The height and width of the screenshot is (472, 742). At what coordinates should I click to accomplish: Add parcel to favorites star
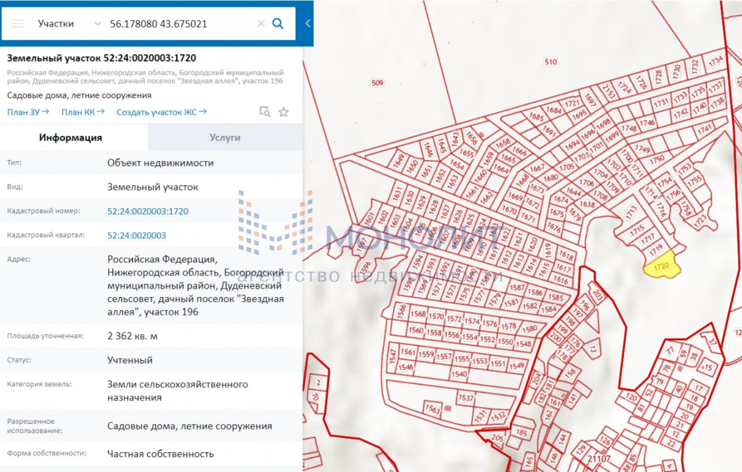(x=283, y=112)
